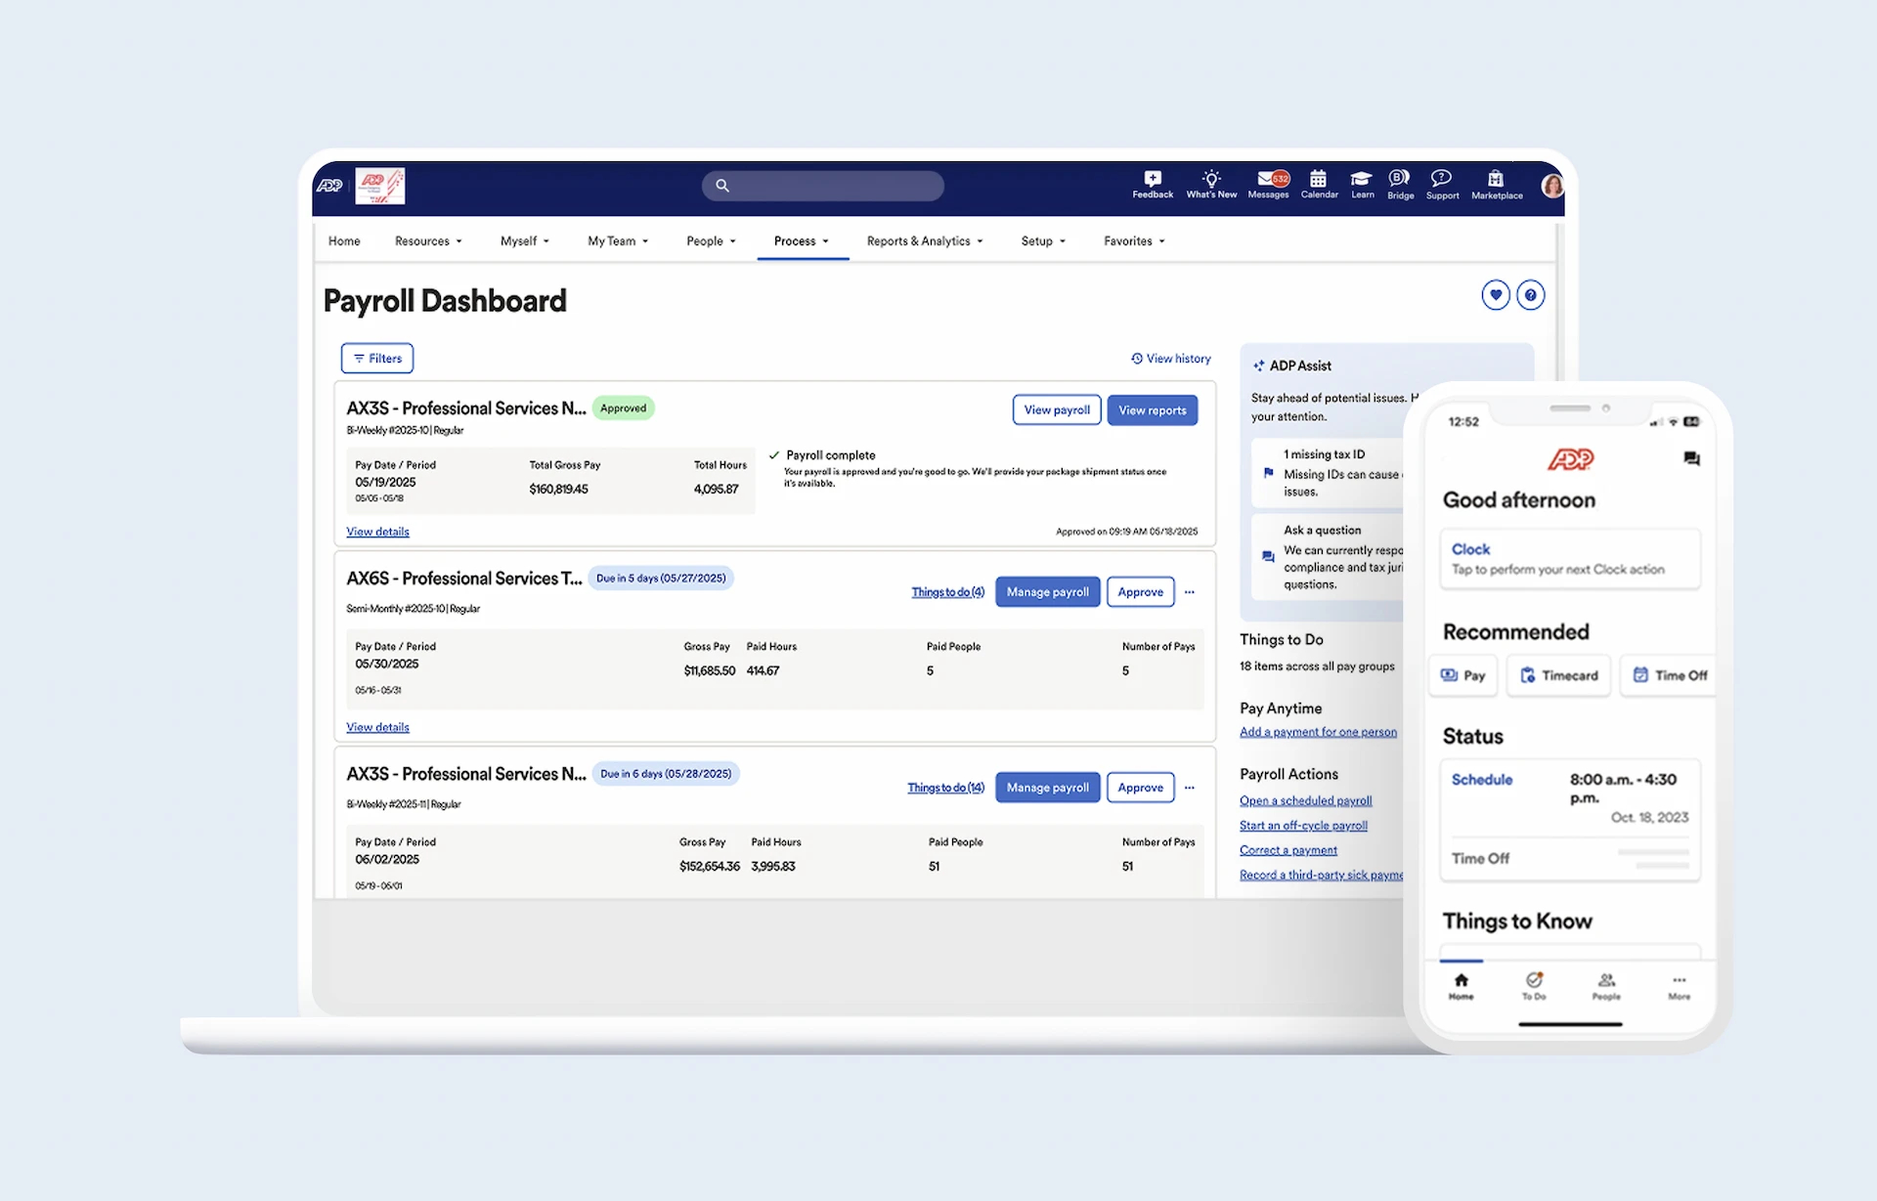Open the Messages inbox with 532 notifications
This screenshot has width=1877, height=1201.
(x=1268, y=186)
